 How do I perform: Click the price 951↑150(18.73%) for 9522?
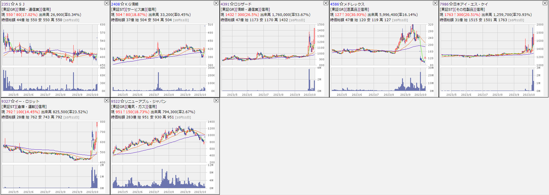133,112
